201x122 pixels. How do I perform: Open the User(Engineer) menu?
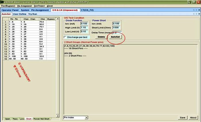pyautogui.click(x=8, y=6)
